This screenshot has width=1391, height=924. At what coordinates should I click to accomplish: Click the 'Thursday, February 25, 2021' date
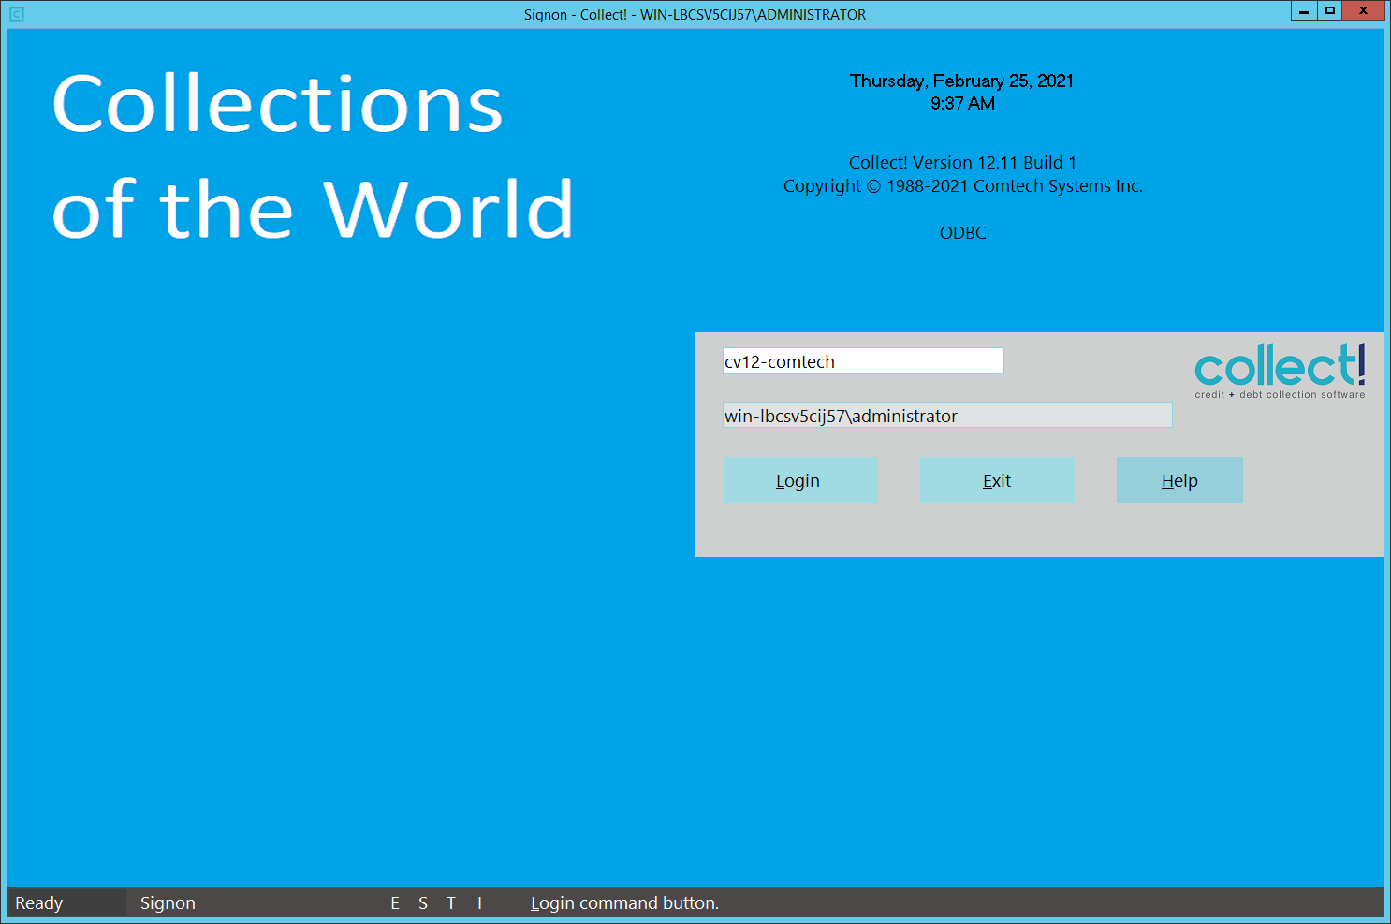tap(962, 81)
